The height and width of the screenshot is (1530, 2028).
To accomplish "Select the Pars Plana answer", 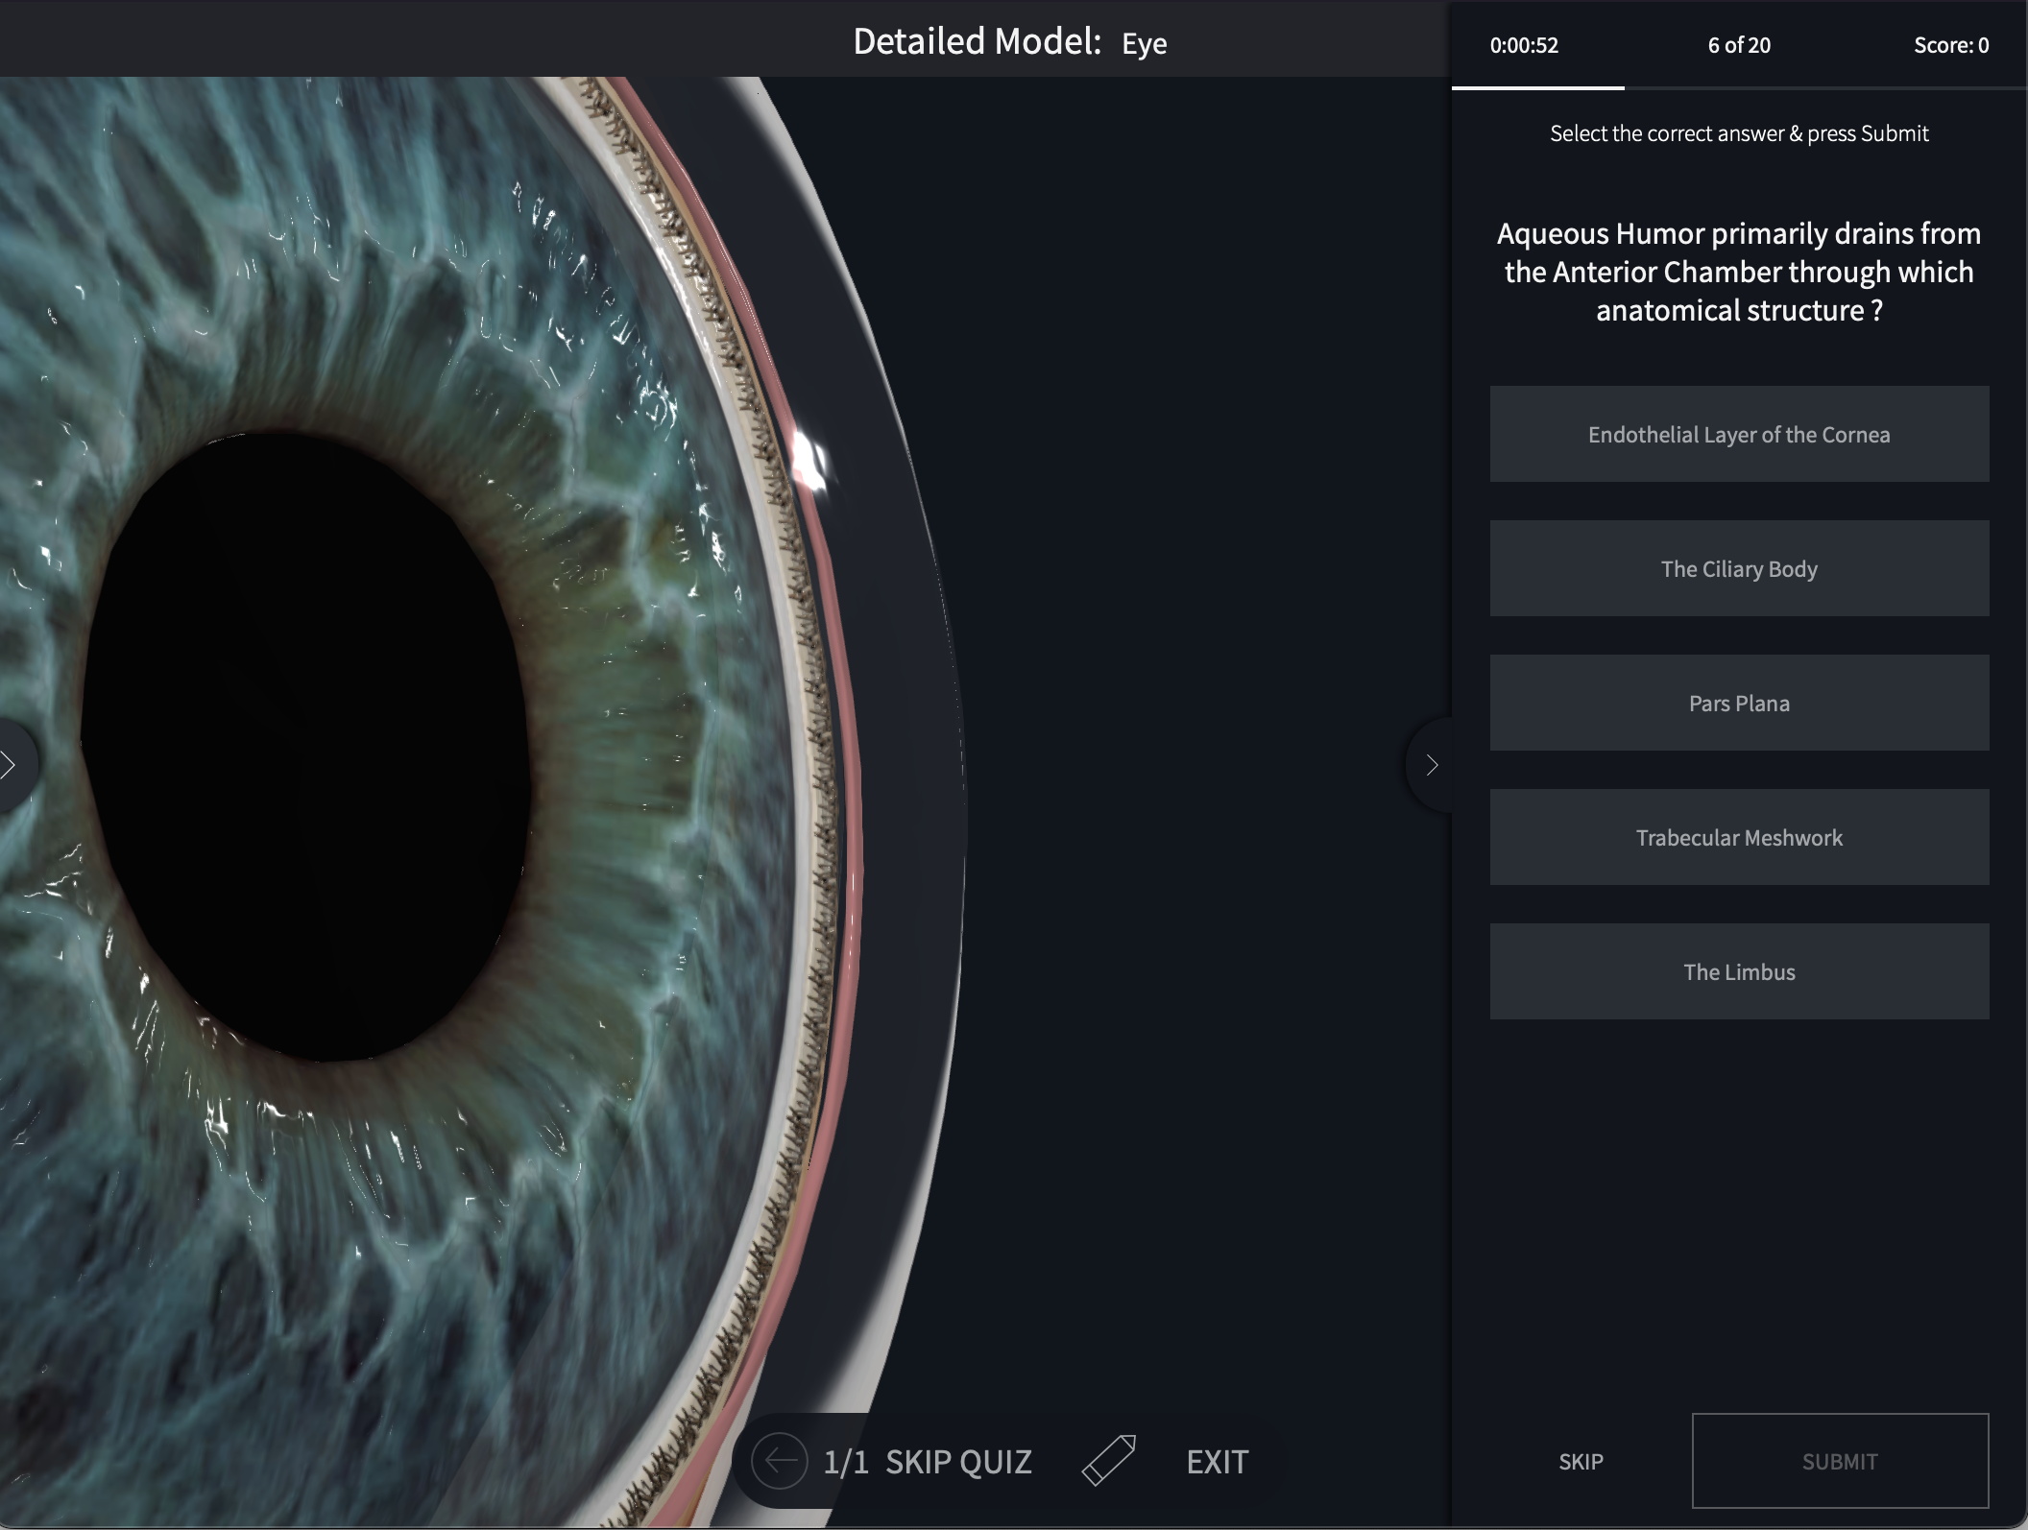I will tap(1738, 703).
